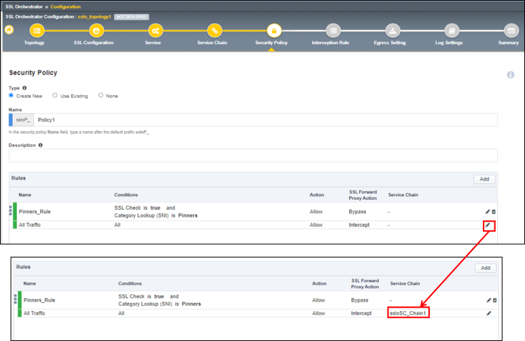Viewport: 525px width, 341px height.
Task: Open the Interception Rule step
Action: click(x=333, y=31)
